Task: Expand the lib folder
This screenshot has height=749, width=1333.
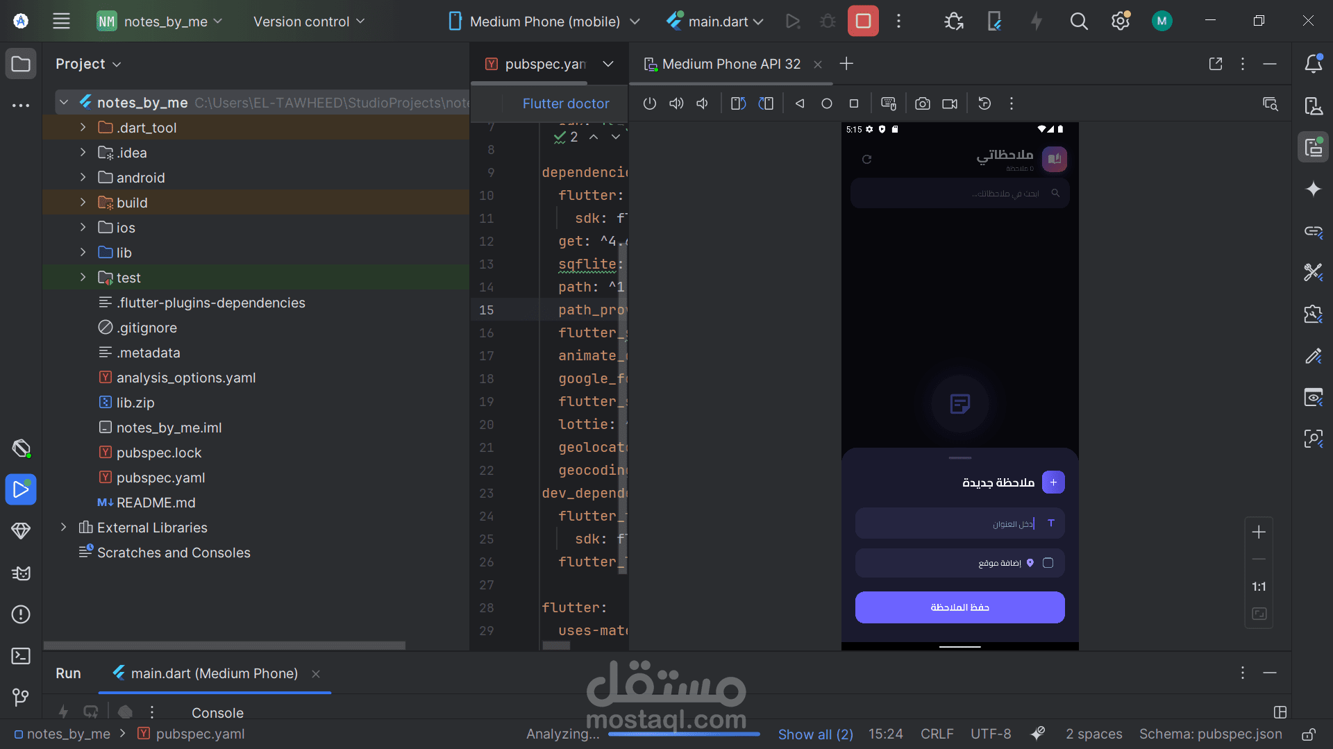Action: [x=83, y=252]
